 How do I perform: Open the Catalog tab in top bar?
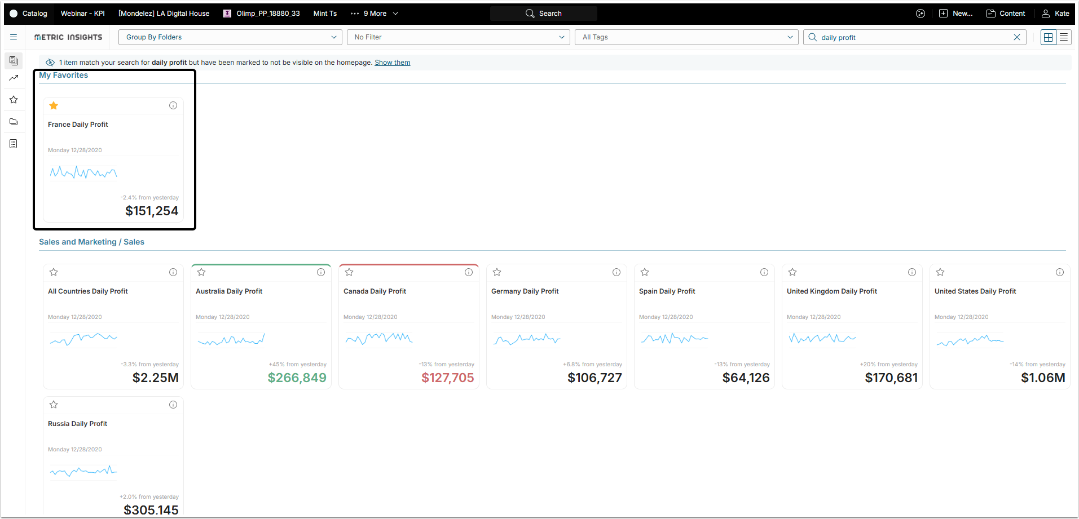coord(29,14)
